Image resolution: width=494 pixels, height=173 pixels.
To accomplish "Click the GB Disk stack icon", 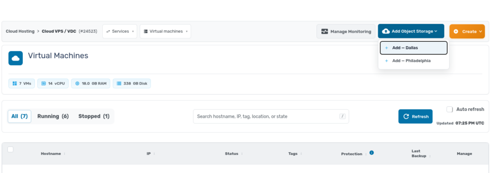I will 119,84.
